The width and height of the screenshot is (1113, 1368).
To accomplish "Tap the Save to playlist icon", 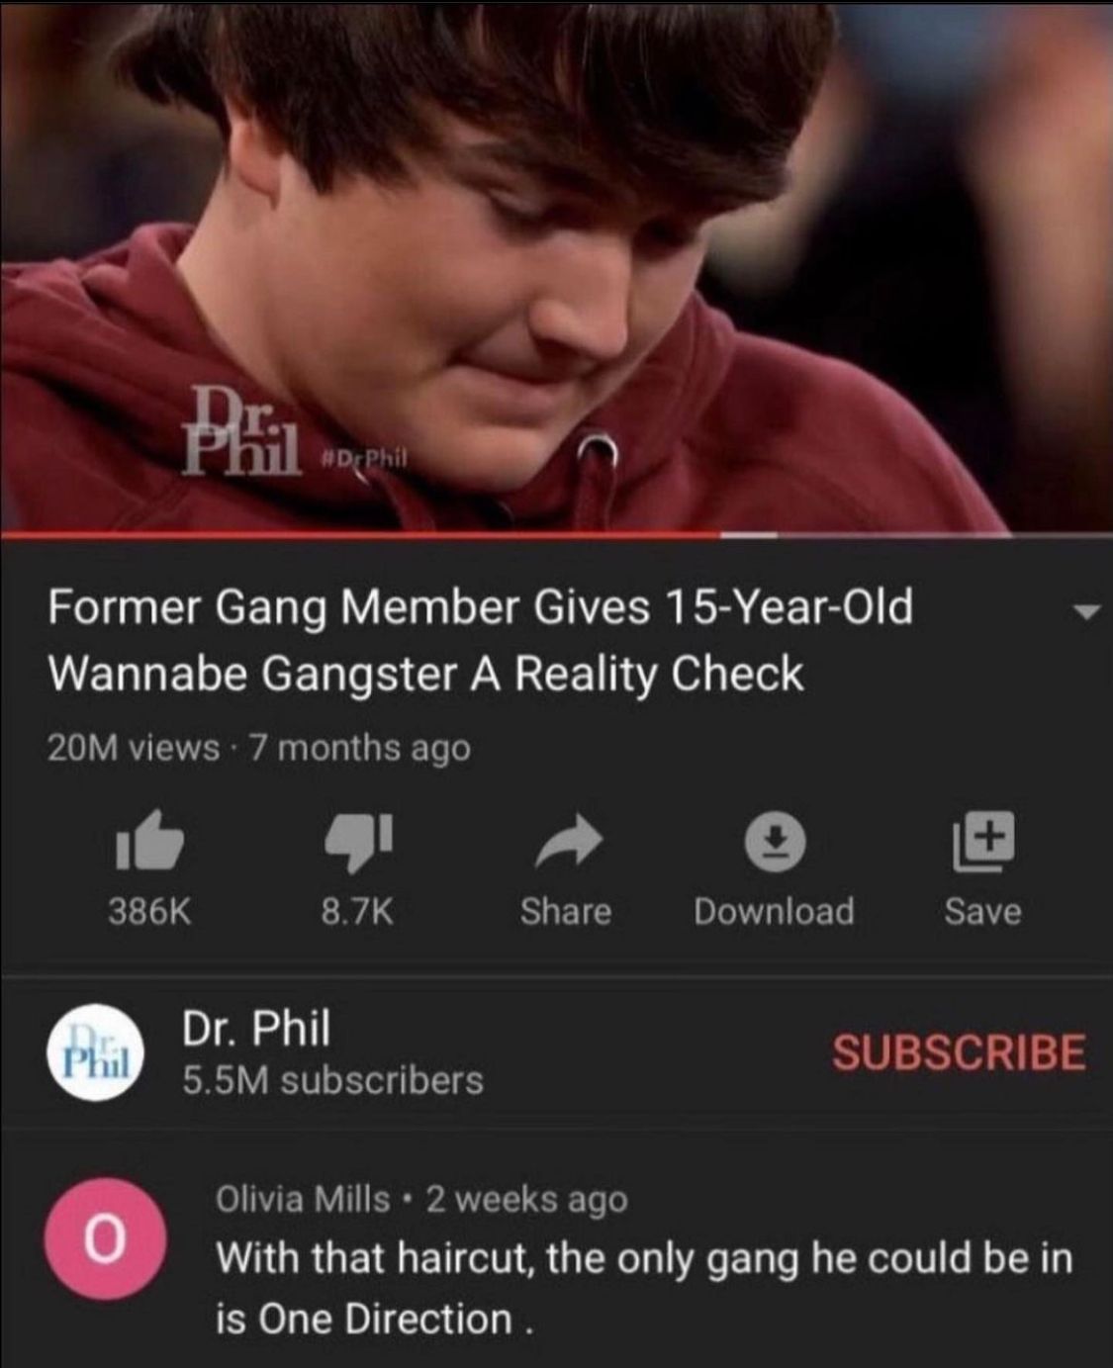I will (982, 842).
